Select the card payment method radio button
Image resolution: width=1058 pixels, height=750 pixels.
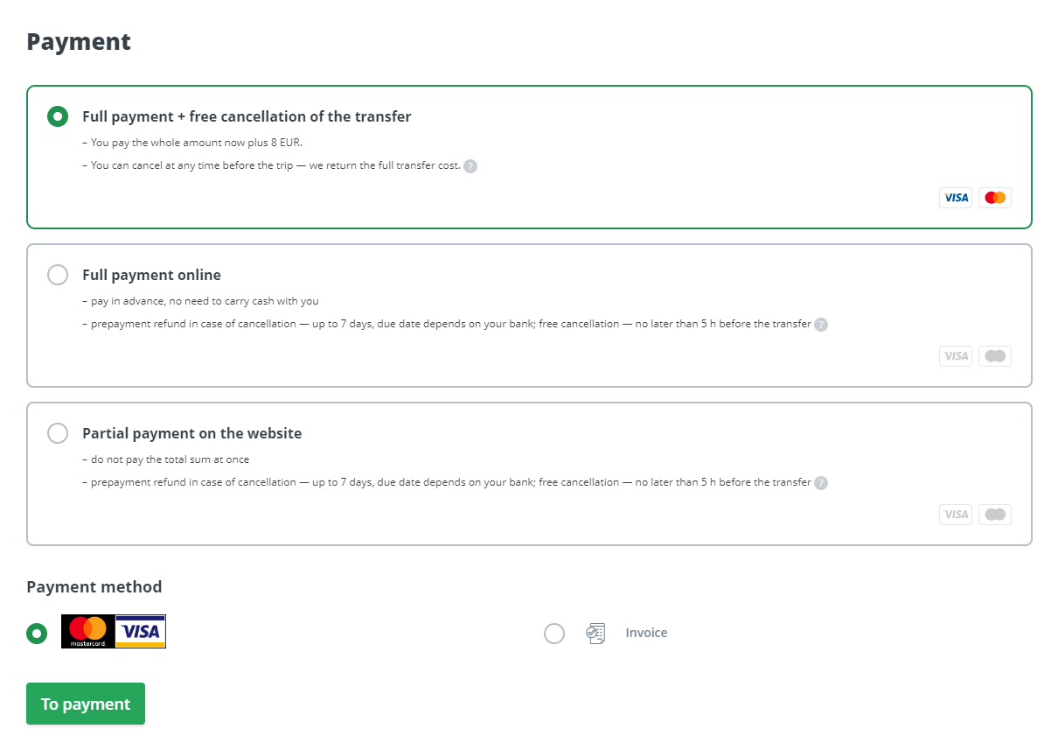pyautogui.click(x=37, y=633)
